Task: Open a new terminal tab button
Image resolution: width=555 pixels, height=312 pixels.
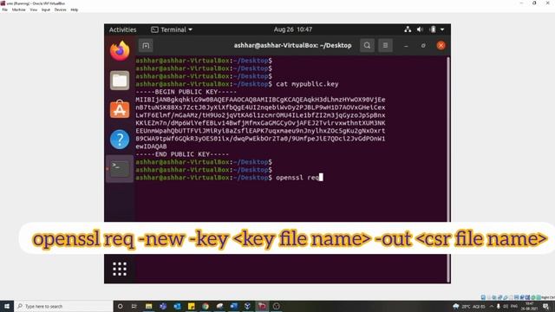Action: pos(146,45)
